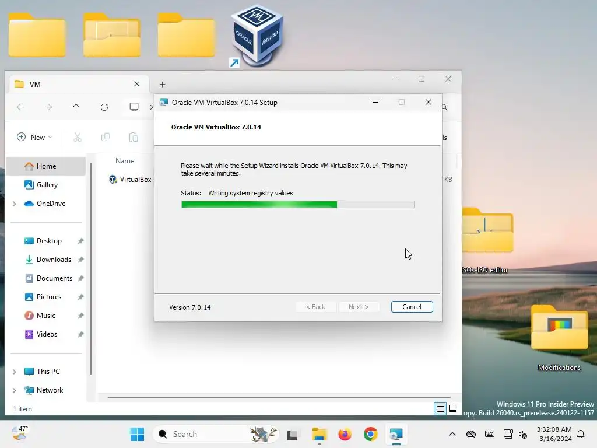Click the network and volume tray icons
This screenshot has width=597, height=448.
pos(515,434)
